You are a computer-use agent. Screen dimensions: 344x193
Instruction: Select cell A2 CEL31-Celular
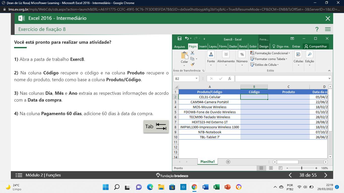[x=210, y=97]
